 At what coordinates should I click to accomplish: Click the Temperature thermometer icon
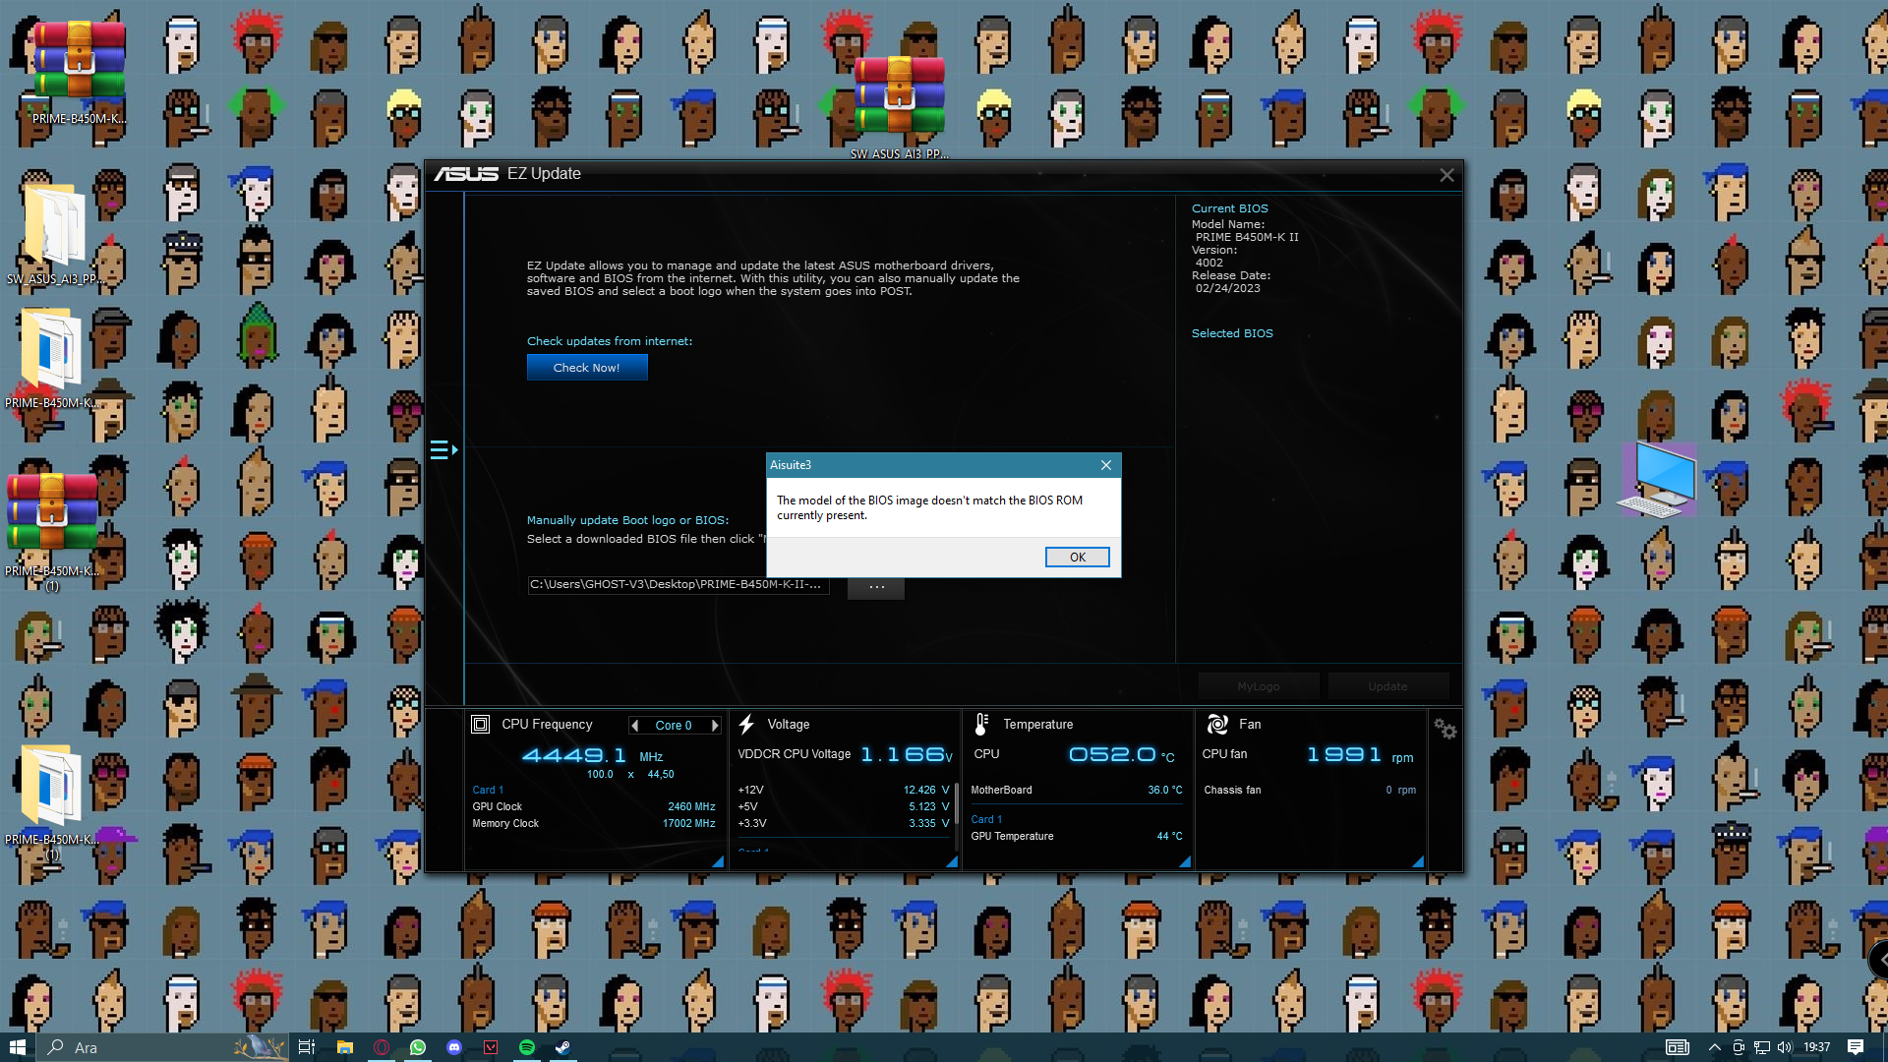point(981,725)
